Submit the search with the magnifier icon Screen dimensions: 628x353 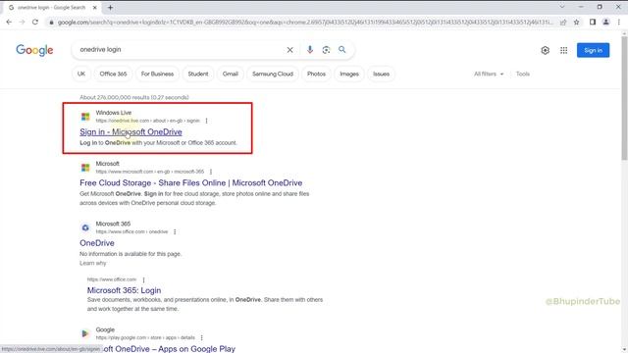tap(342, 50)
